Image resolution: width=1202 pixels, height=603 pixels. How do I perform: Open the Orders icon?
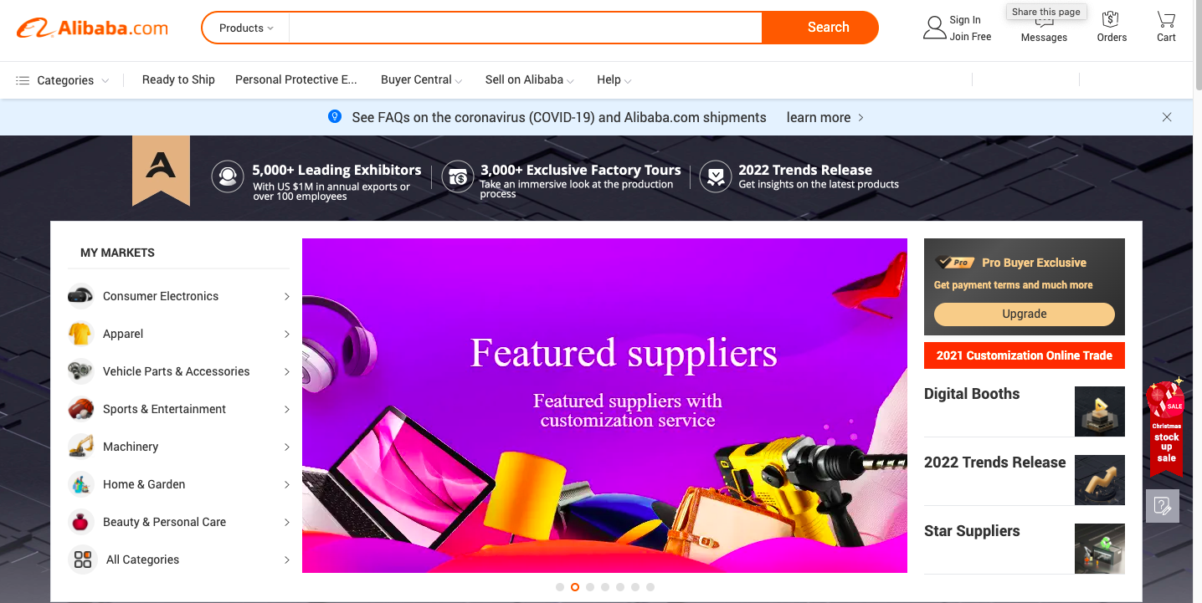coord(1111,19)
